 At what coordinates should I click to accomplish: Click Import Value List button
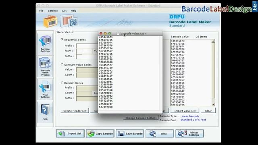click(185, 111)
